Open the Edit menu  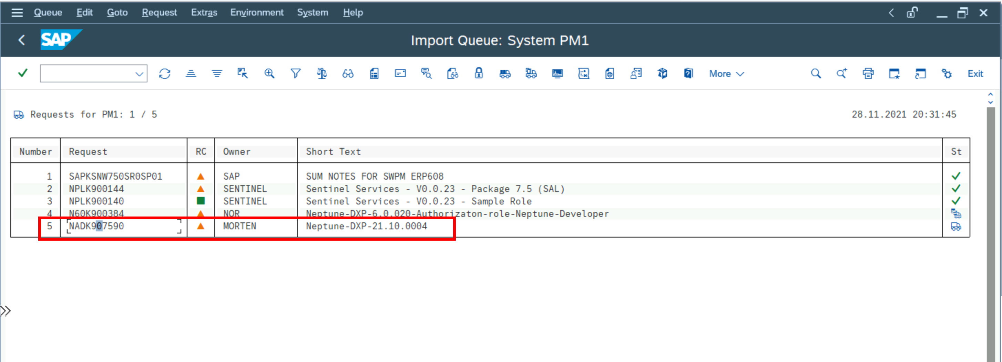pos(84,12)
